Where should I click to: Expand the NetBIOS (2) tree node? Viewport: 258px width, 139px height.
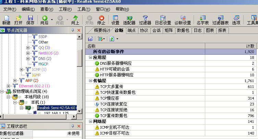(28, 53)
